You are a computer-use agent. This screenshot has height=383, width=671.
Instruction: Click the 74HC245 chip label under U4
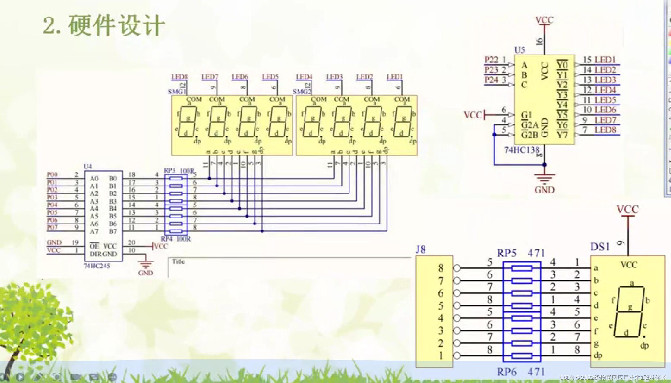tap(97, 266)
